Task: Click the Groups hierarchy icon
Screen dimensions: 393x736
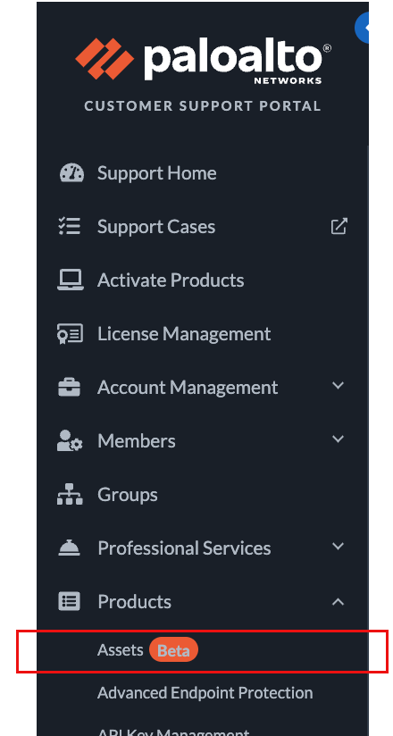Action: pyautogui.click(x=70, y=494)
